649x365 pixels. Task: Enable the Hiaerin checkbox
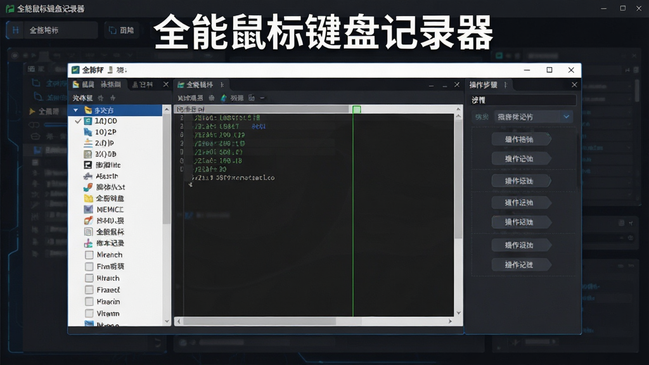pos(89,302)
